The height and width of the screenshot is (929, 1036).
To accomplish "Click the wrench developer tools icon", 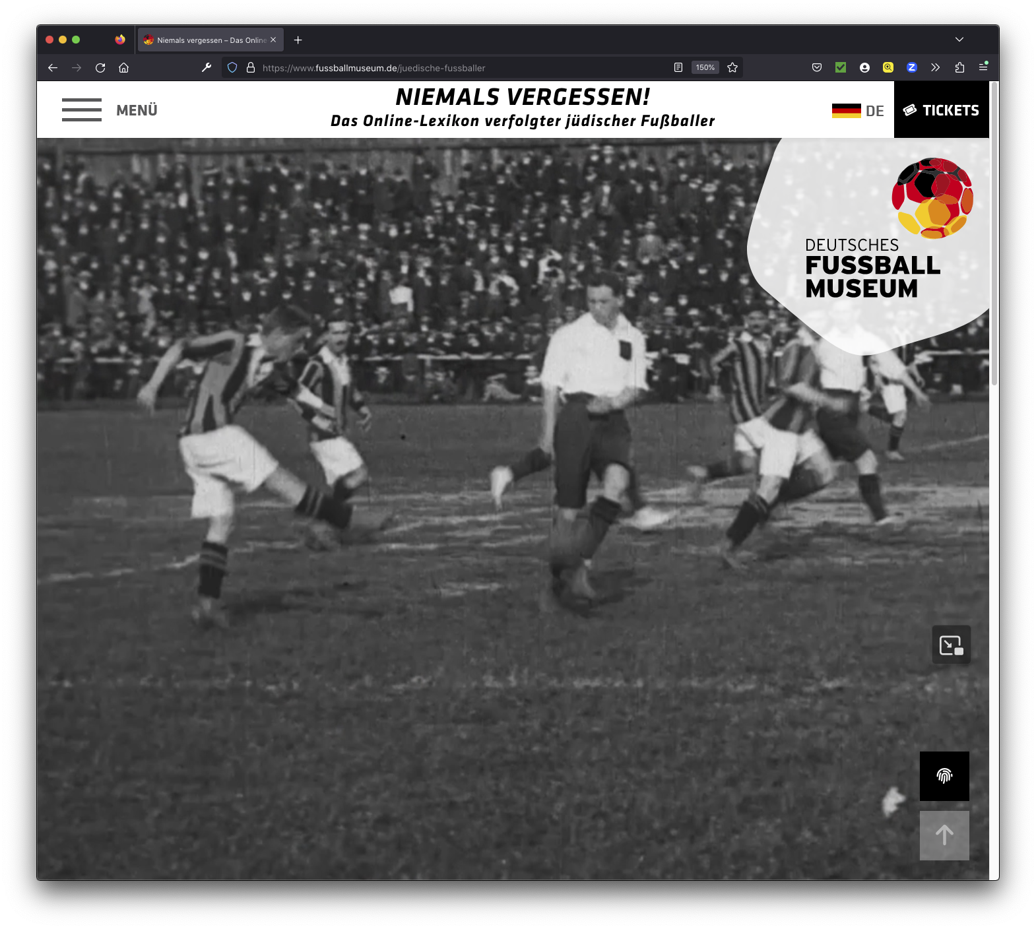I will click(x=207, y=67).
